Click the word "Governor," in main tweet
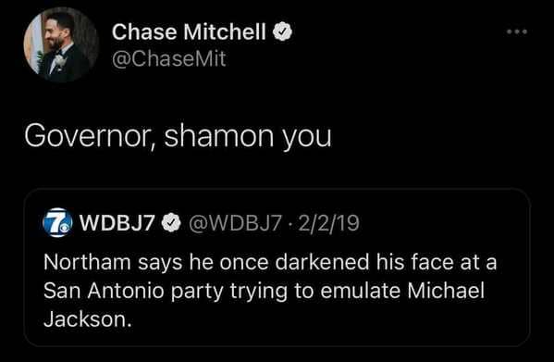The image size is (554, 362). (x=90, y=137)
